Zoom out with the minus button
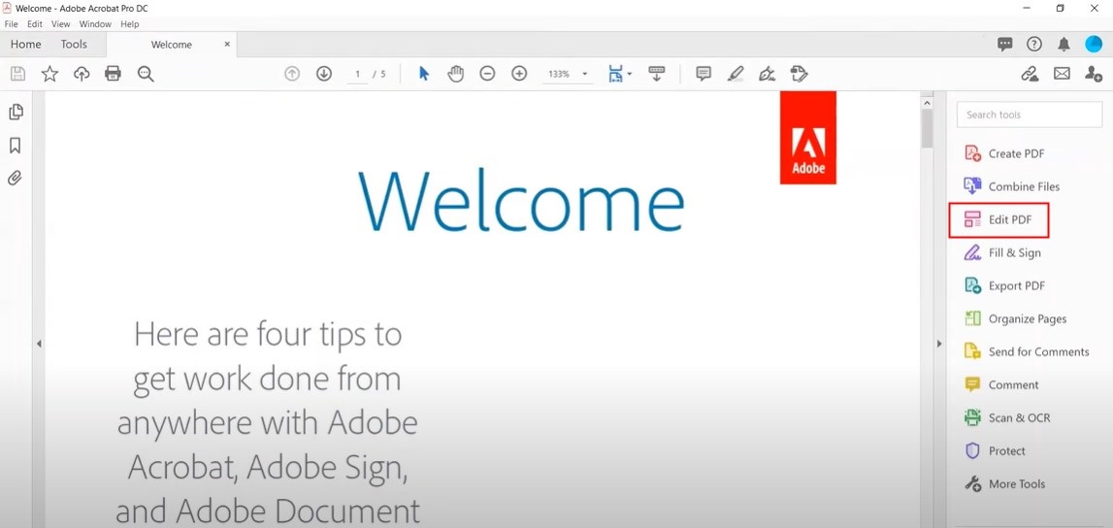The width and height of the screenshot is (1113, 528). [487, 73]
